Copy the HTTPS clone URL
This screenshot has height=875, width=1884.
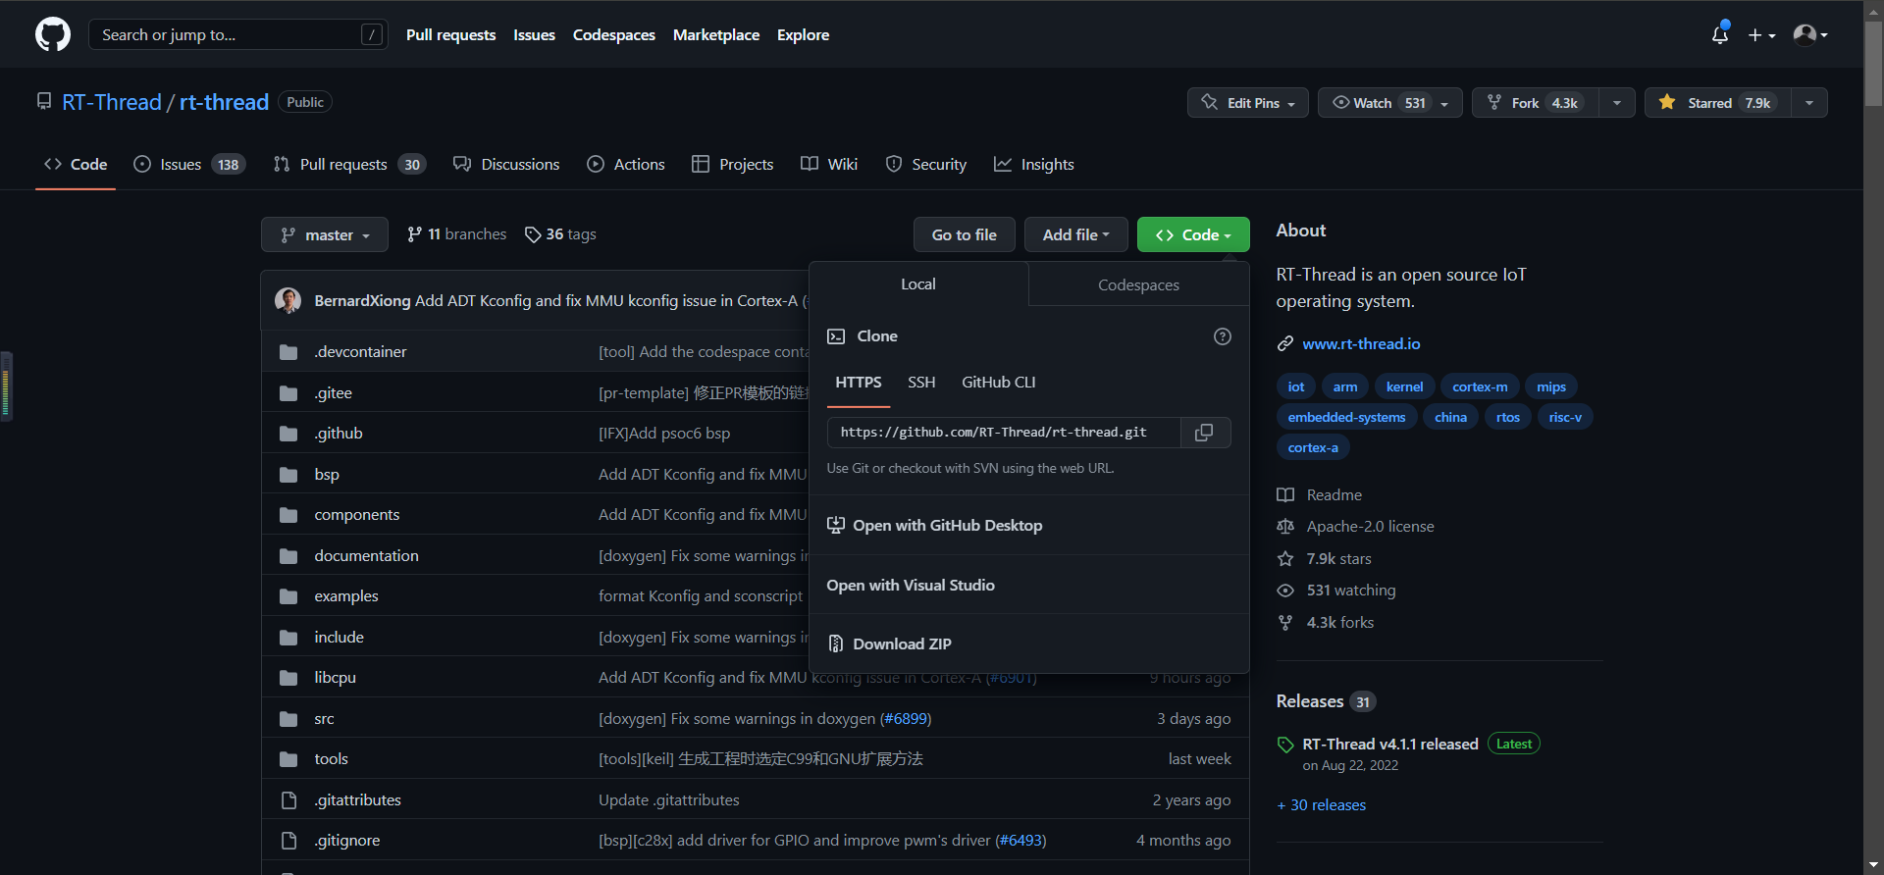[x=1204, y=433]
